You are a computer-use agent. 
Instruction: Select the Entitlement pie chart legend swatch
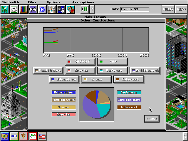click(129, 100)
